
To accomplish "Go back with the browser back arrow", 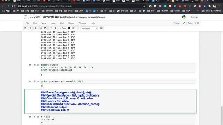I will coord(3,6).
